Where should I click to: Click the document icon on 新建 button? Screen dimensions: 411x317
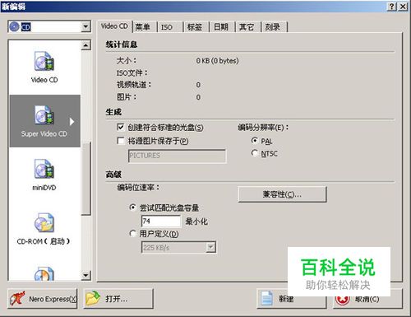266,298
